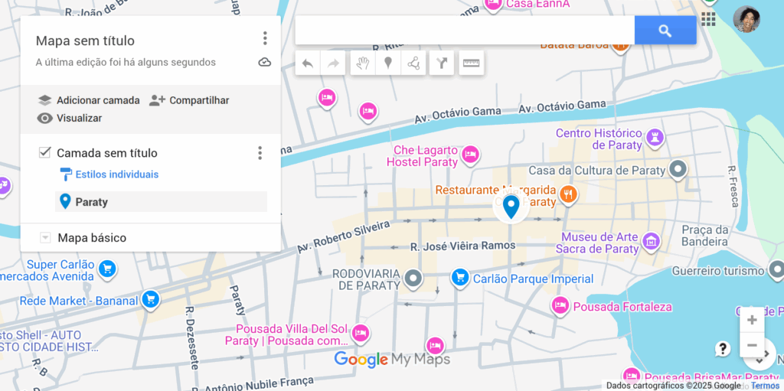Open the map options three-dot menu

click(x=265, y=38)
